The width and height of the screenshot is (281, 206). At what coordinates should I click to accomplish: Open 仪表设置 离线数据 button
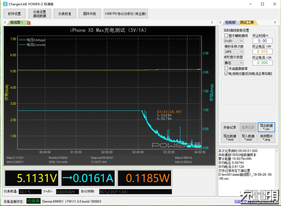point(40,14)
